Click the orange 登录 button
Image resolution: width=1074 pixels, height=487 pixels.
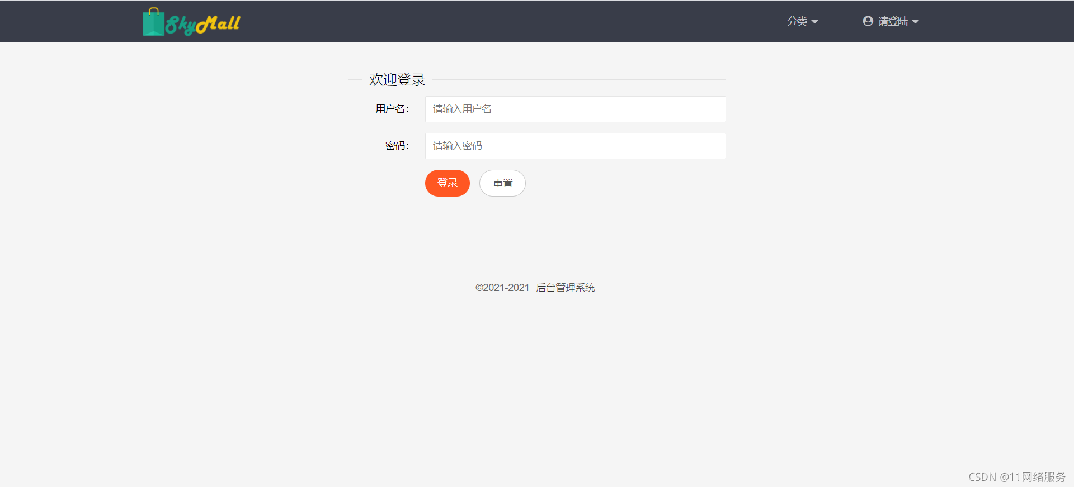coord(447,183)
